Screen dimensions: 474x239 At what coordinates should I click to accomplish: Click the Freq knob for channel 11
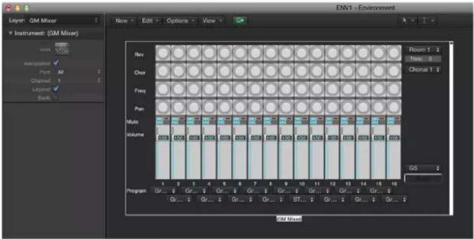(317, 89)
